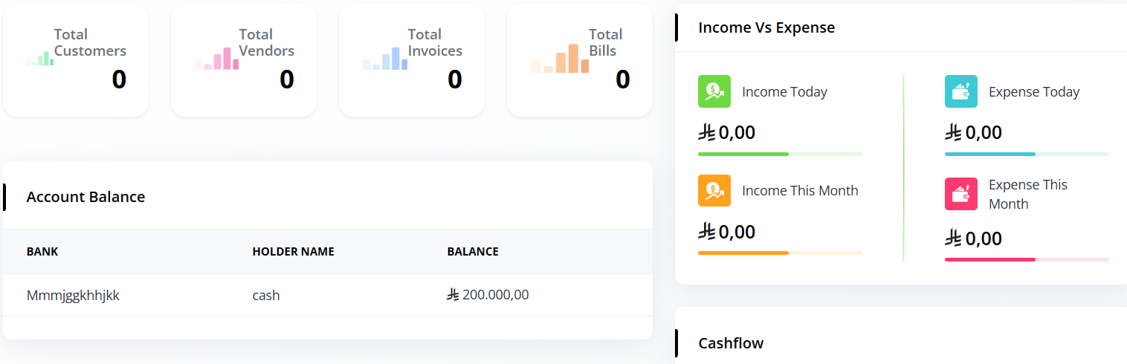
Task: Click the teal Expense Today progress bar
Action: [x=1026, y=154]
